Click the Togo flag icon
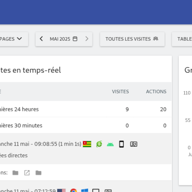192x192 pixels. pyautogui.click(x=87, y=144)
